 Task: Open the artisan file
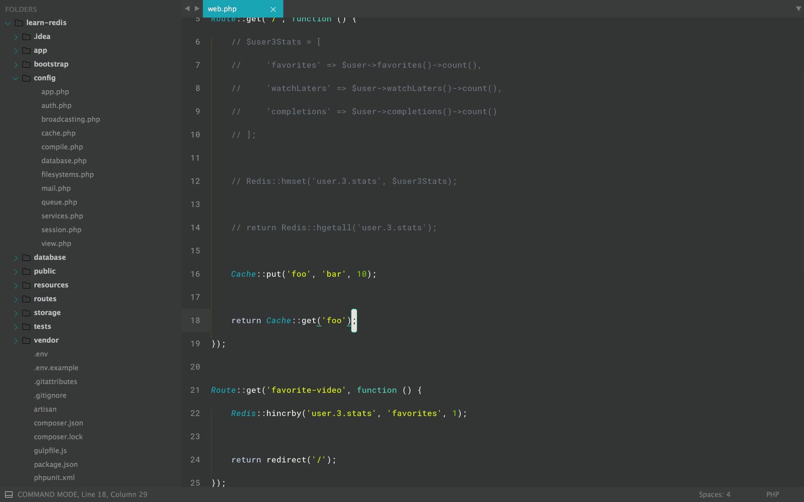point(45,410)
